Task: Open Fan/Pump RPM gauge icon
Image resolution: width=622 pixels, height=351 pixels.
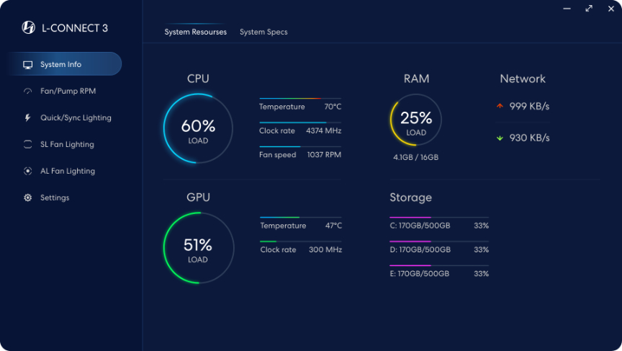Action: 28,92
